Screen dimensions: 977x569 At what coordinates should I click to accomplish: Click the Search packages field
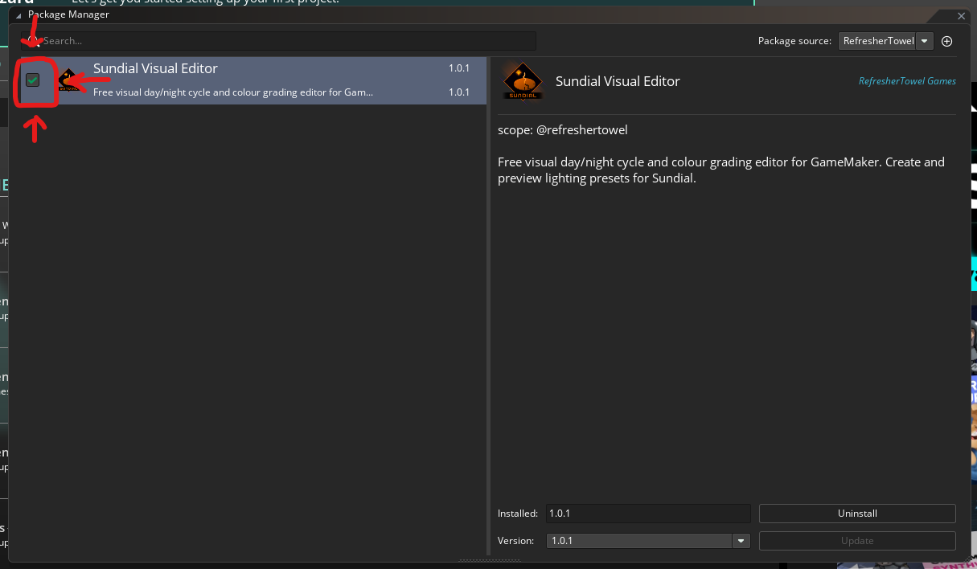pyautogui.click(x=278, y=40)
